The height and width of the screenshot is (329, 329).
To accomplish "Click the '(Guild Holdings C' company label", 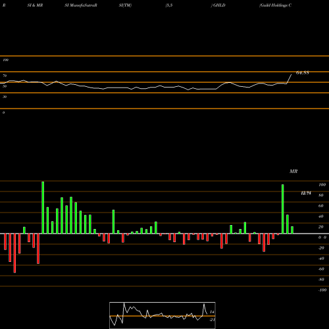I will coord(276,5).
